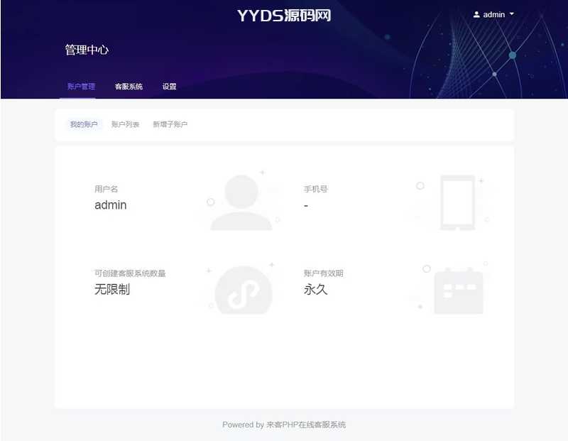568x441 pixels.
Task: Open the 新增子账户 sub-tab
Action: 170,124
